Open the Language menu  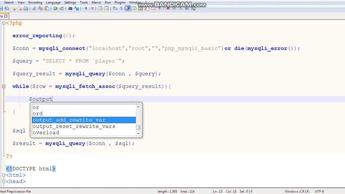[53, 2]
